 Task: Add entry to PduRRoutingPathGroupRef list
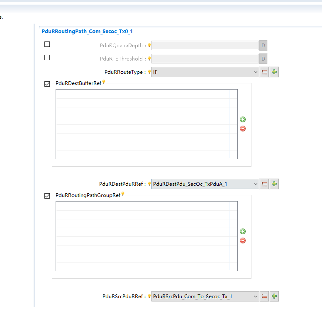coord(243,231)
